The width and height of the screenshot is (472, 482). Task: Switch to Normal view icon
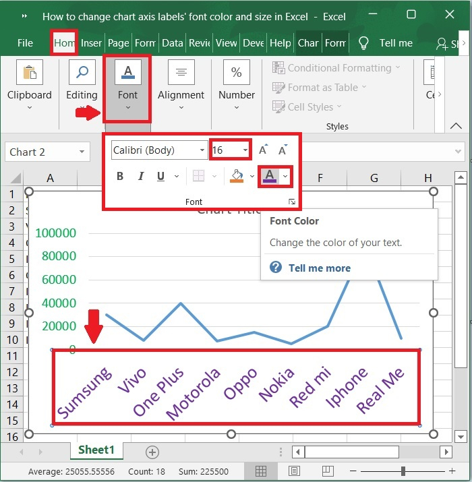click(261, 471)
